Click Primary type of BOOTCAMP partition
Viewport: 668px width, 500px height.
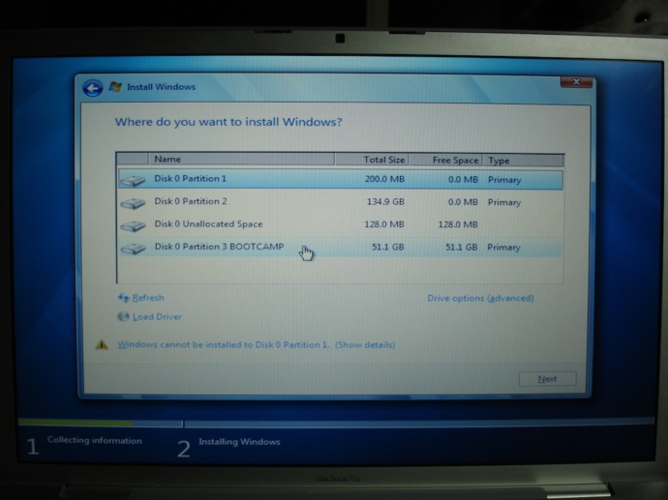pos(503,248)
